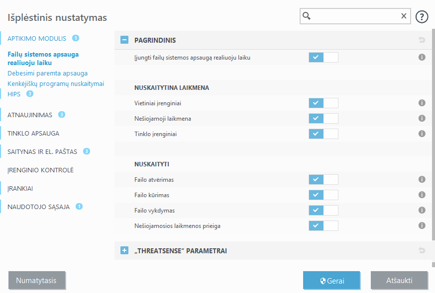Click the Numatytasis button
The image size is (435, 293).
pyautogui.click(x=37, y=280)
